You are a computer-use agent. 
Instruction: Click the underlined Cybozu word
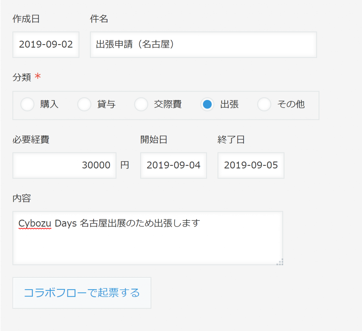point(35,224)
